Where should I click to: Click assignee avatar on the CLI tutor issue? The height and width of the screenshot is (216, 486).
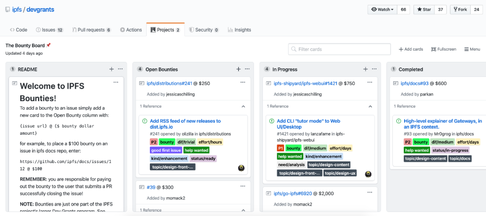pyautogui.click(x=368, y=174)
